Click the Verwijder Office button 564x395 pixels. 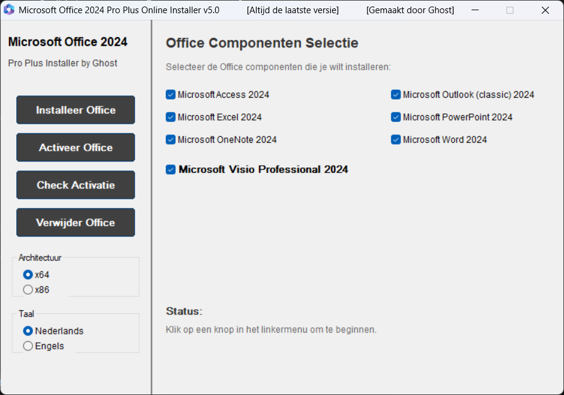pyautogui.click(x=76, y=223)
